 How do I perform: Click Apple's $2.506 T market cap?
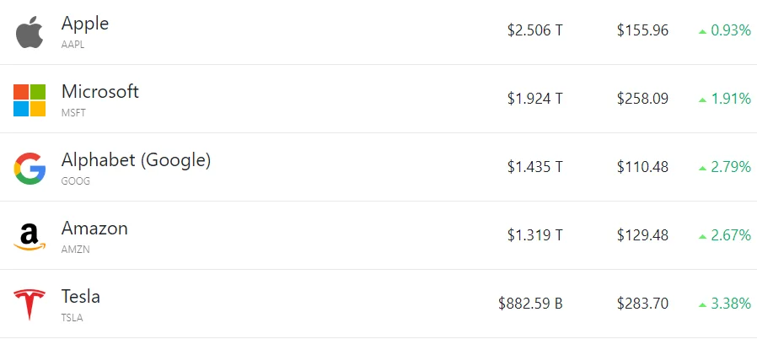pos(534,30)
